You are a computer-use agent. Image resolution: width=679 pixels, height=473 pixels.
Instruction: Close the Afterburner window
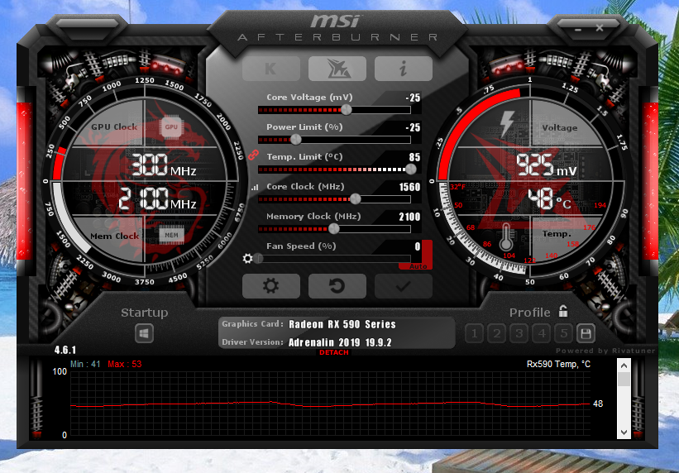600,28
